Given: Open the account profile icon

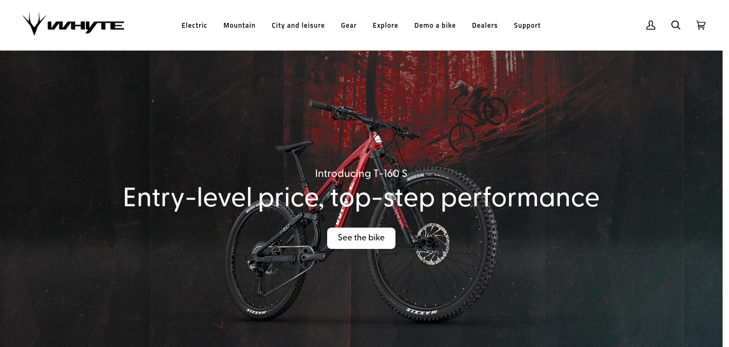Looking at the screenshot, I should [651, 25].
